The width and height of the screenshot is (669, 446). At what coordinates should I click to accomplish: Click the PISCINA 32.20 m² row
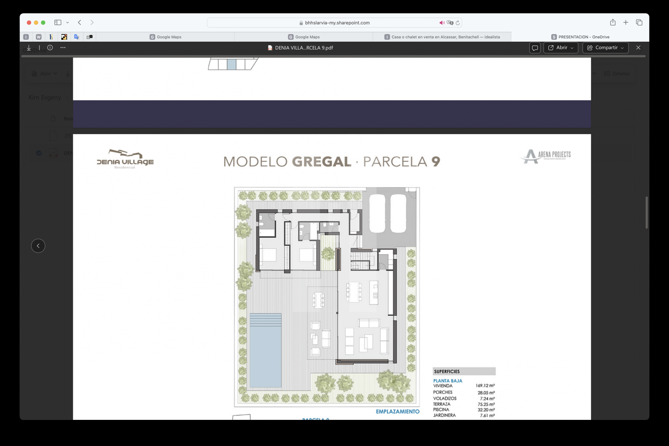[464, 410]
